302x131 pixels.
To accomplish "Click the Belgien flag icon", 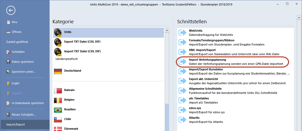I will click(58, 100).
